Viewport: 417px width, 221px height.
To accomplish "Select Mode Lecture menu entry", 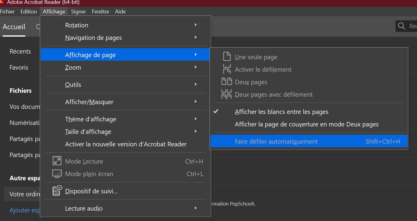I will click(x=126, y=162).
